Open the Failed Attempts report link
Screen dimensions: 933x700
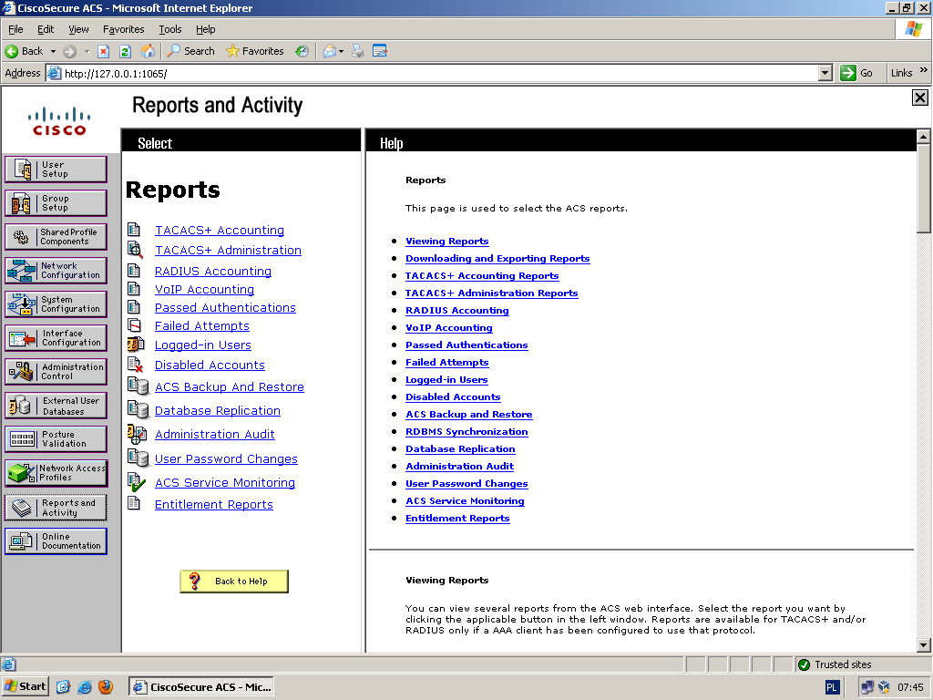pyautogui.click(x=201, y=325)
